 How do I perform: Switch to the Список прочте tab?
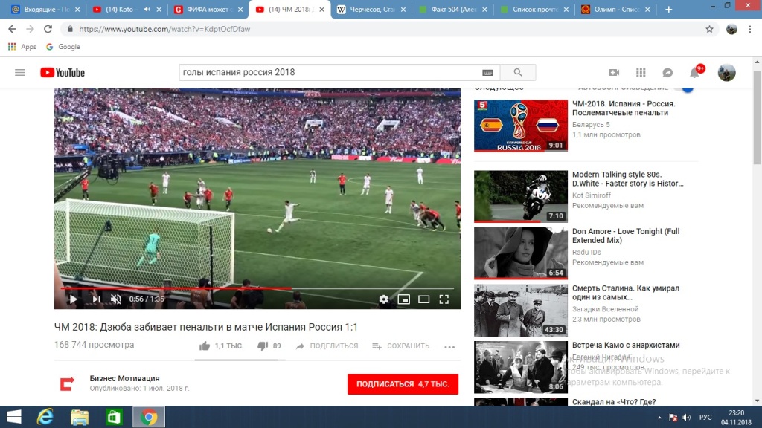(x=534, y=10)
